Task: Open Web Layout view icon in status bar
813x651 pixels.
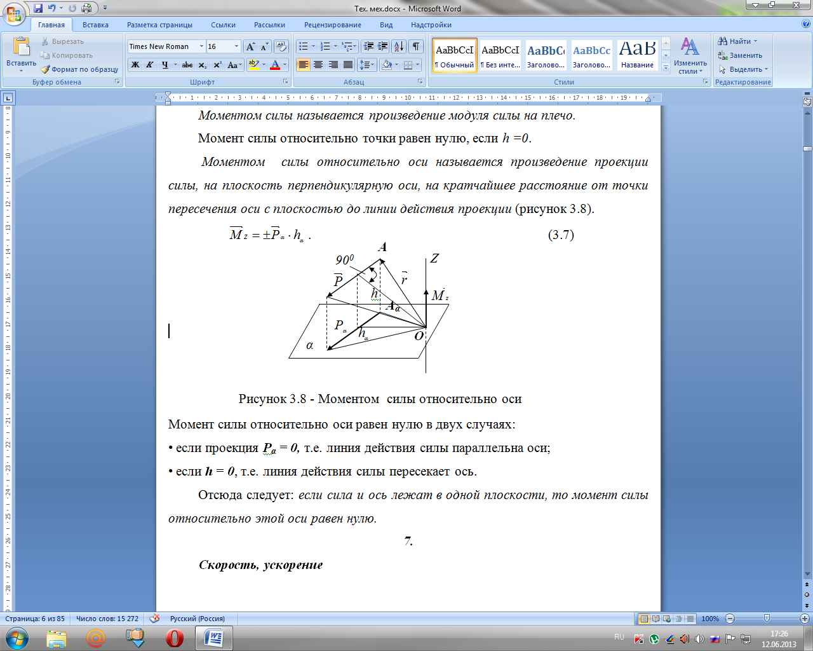Action: [667, 619]
